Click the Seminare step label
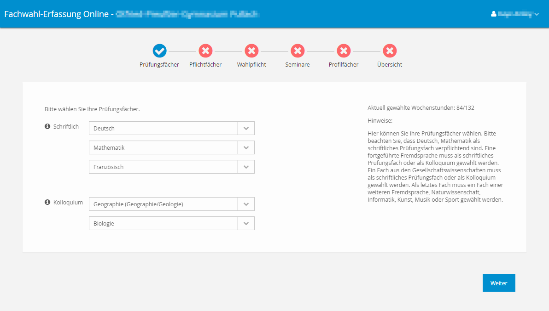 [298, 65]
